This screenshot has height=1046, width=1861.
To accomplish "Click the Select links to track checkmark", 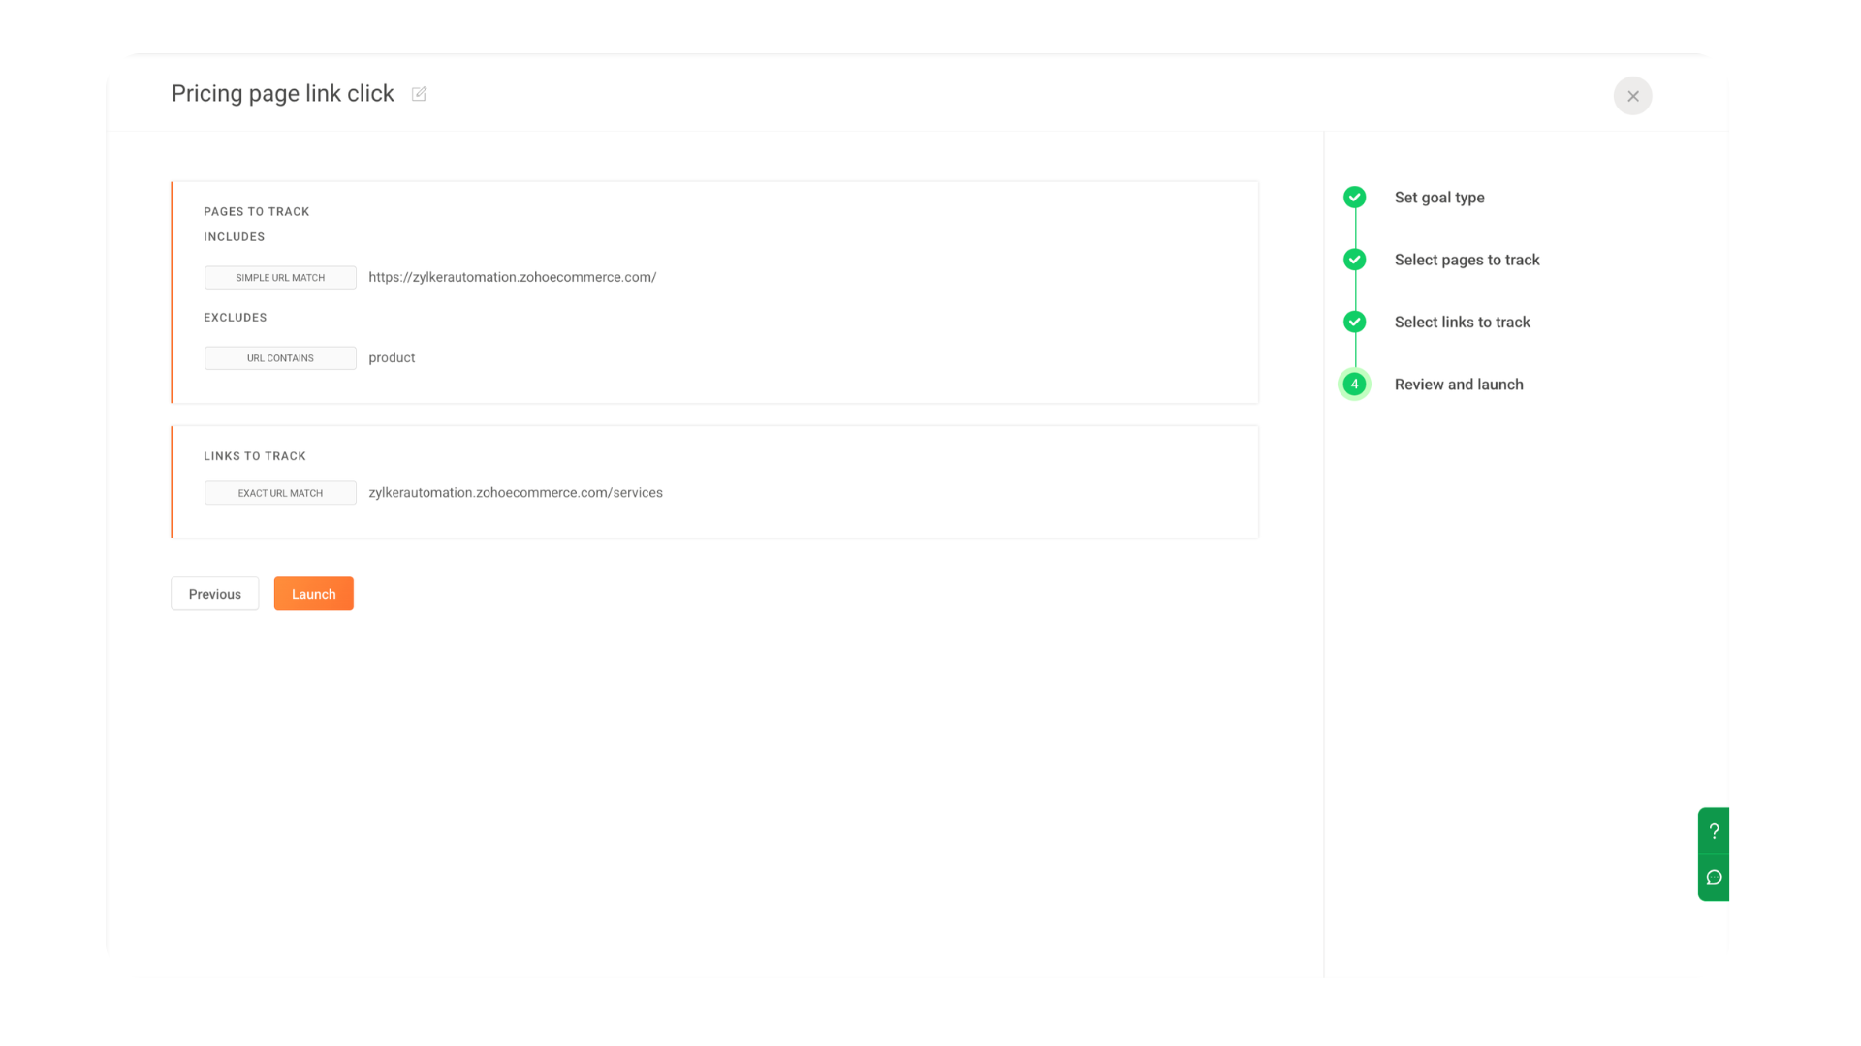I will point(1354,322).
